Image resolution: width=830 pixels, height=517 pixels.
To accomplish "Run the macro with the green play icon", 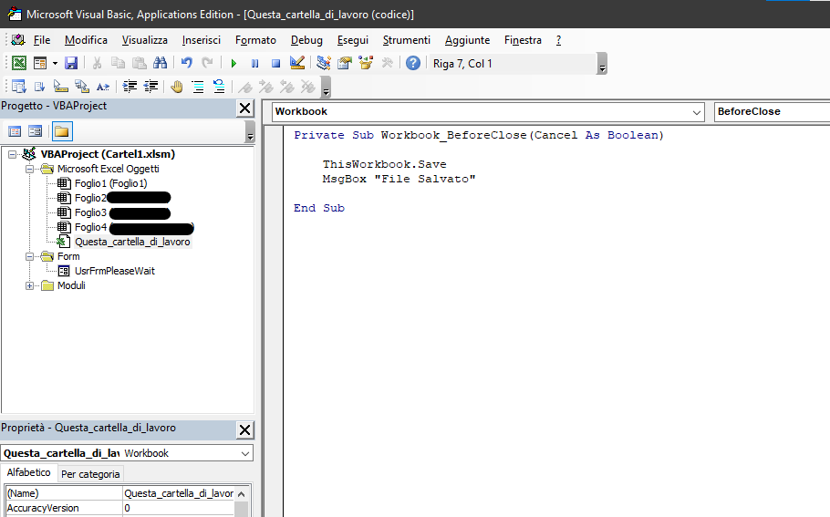I will pos(233,63).
